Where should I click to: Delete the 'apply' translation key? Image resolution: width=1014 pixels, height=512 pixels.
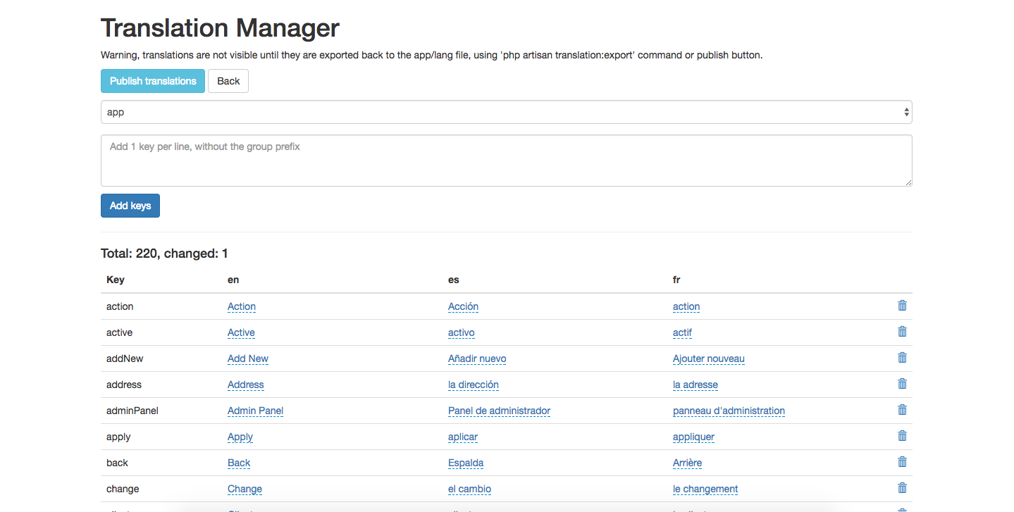(902, 436)
